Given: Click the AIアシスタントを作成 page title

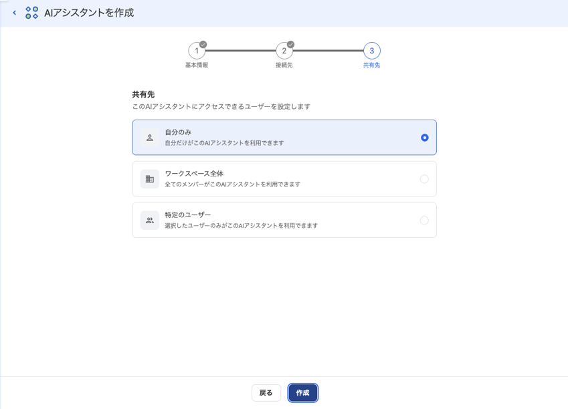Looking at the screenshot, I should 89,13.
